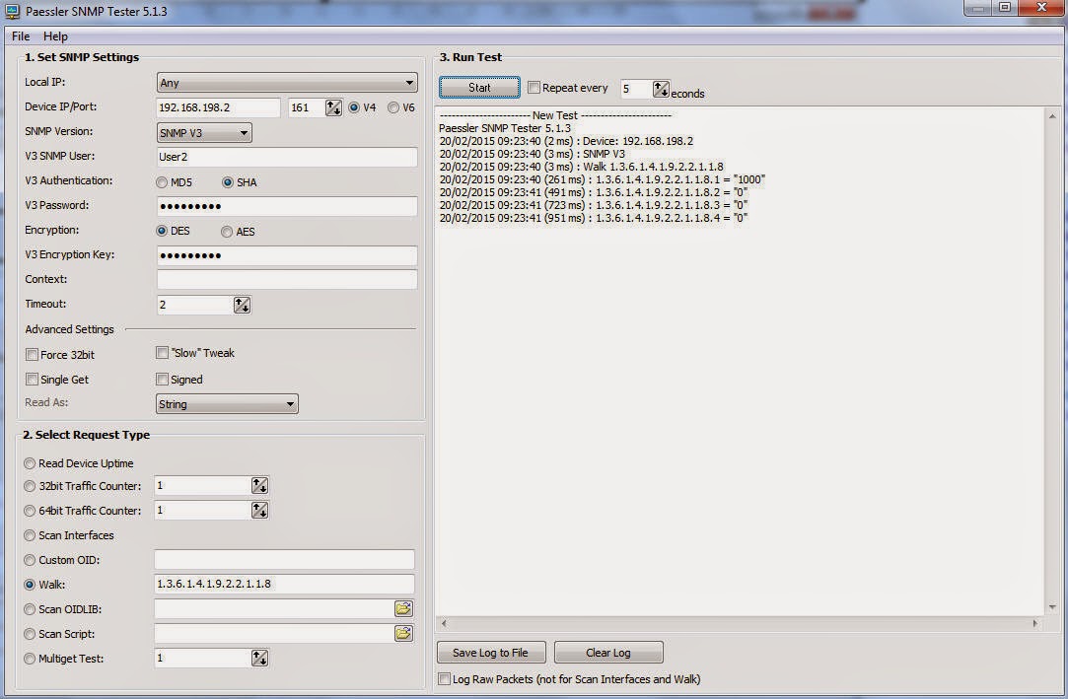Click the device port 161 field
This screenshot has width=1068, height=699.
[307, 107]
